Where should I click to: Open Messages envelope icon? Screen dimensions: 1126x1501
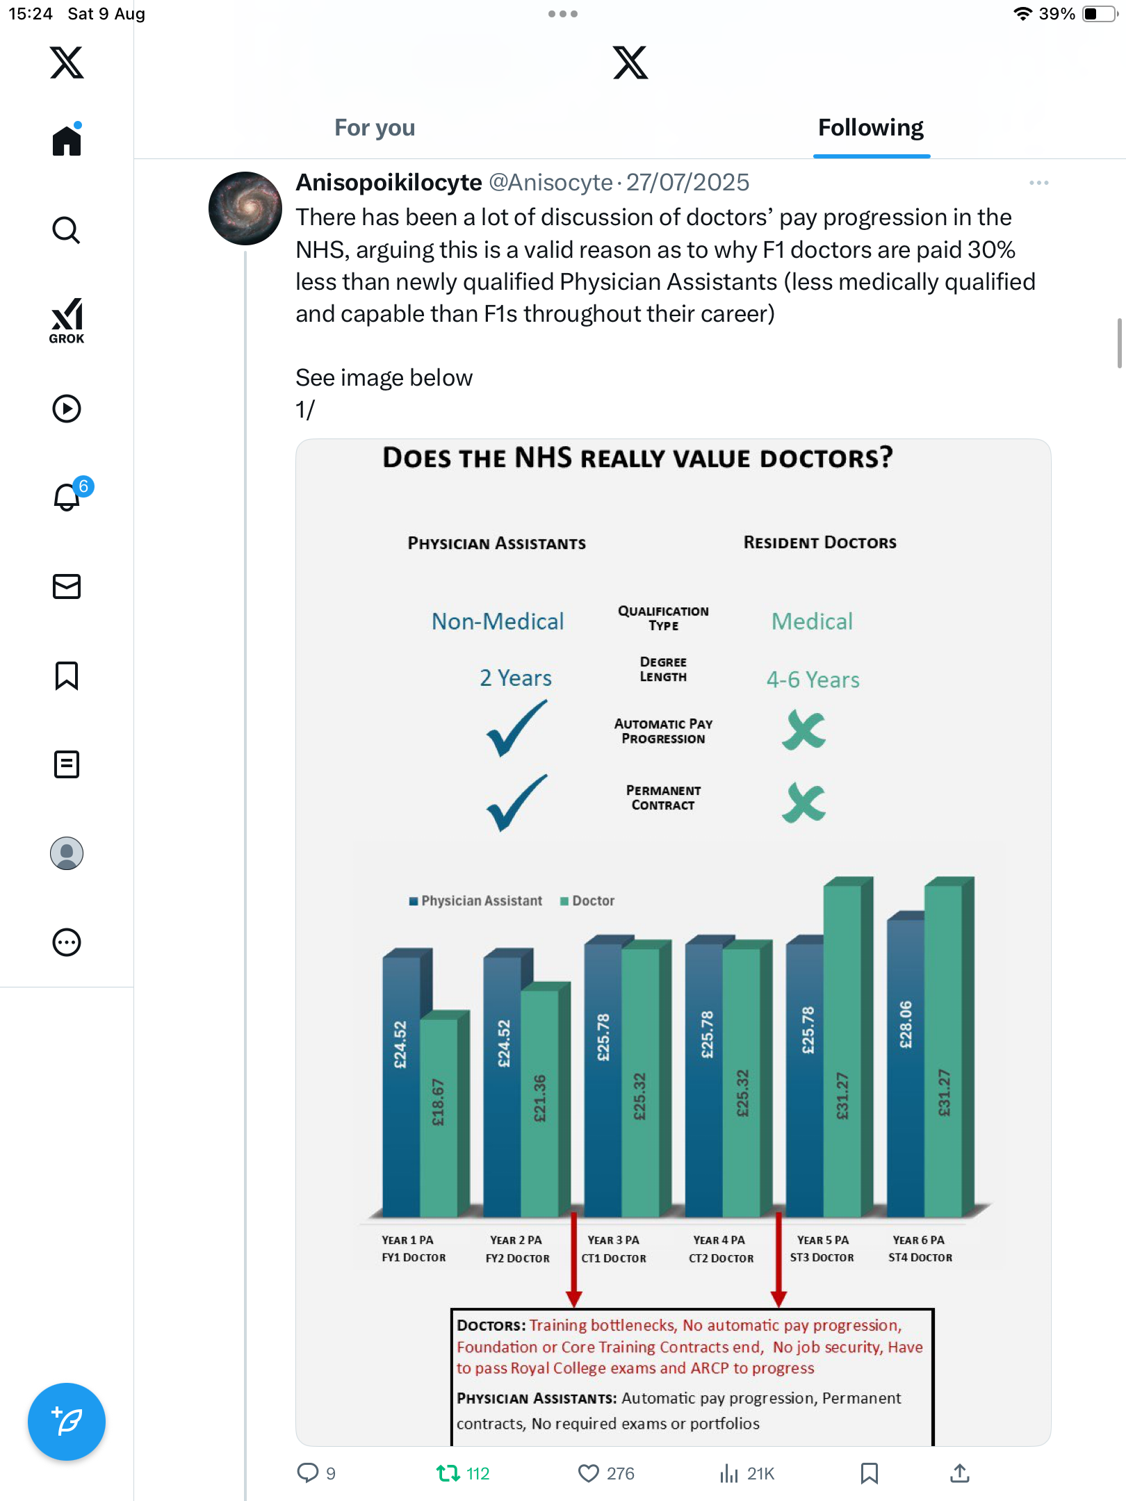(x=67, y=587)
